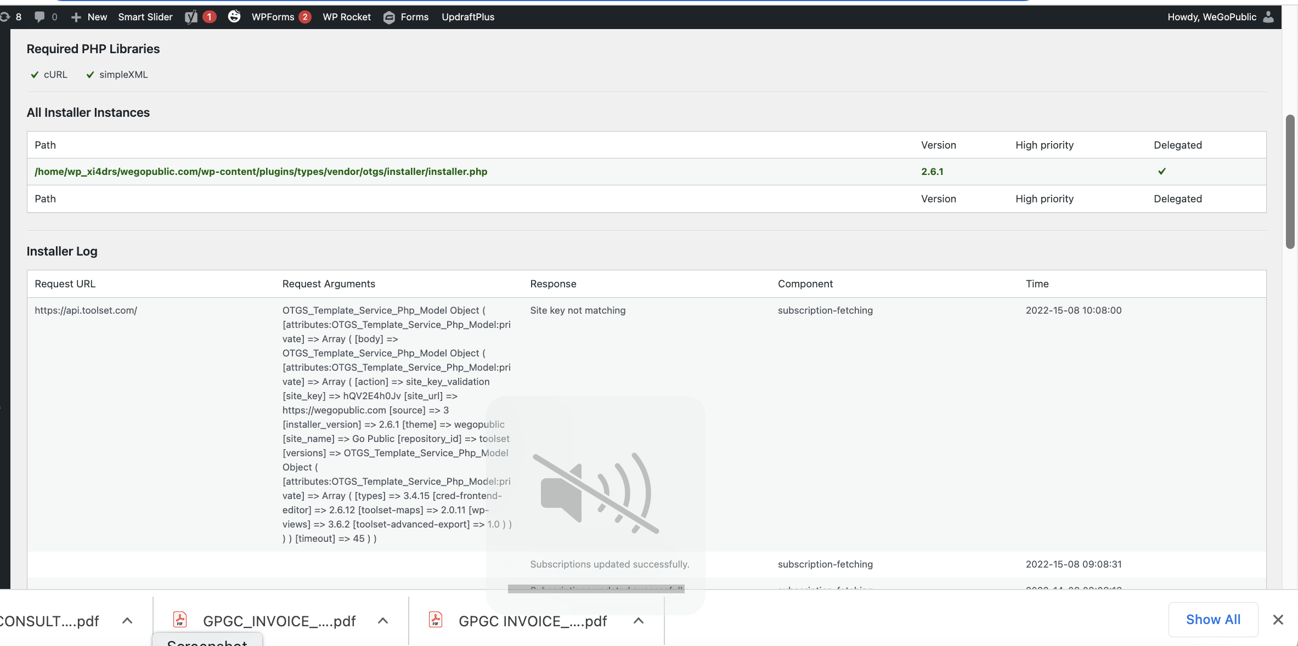
Task: Click the WPForms notification badge showing 2
Action: click(305, 17)
